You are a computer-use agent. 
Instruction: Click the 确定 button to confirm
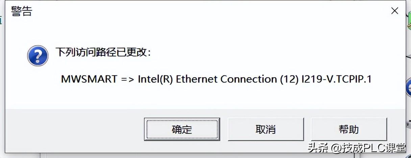click(182, 129)
